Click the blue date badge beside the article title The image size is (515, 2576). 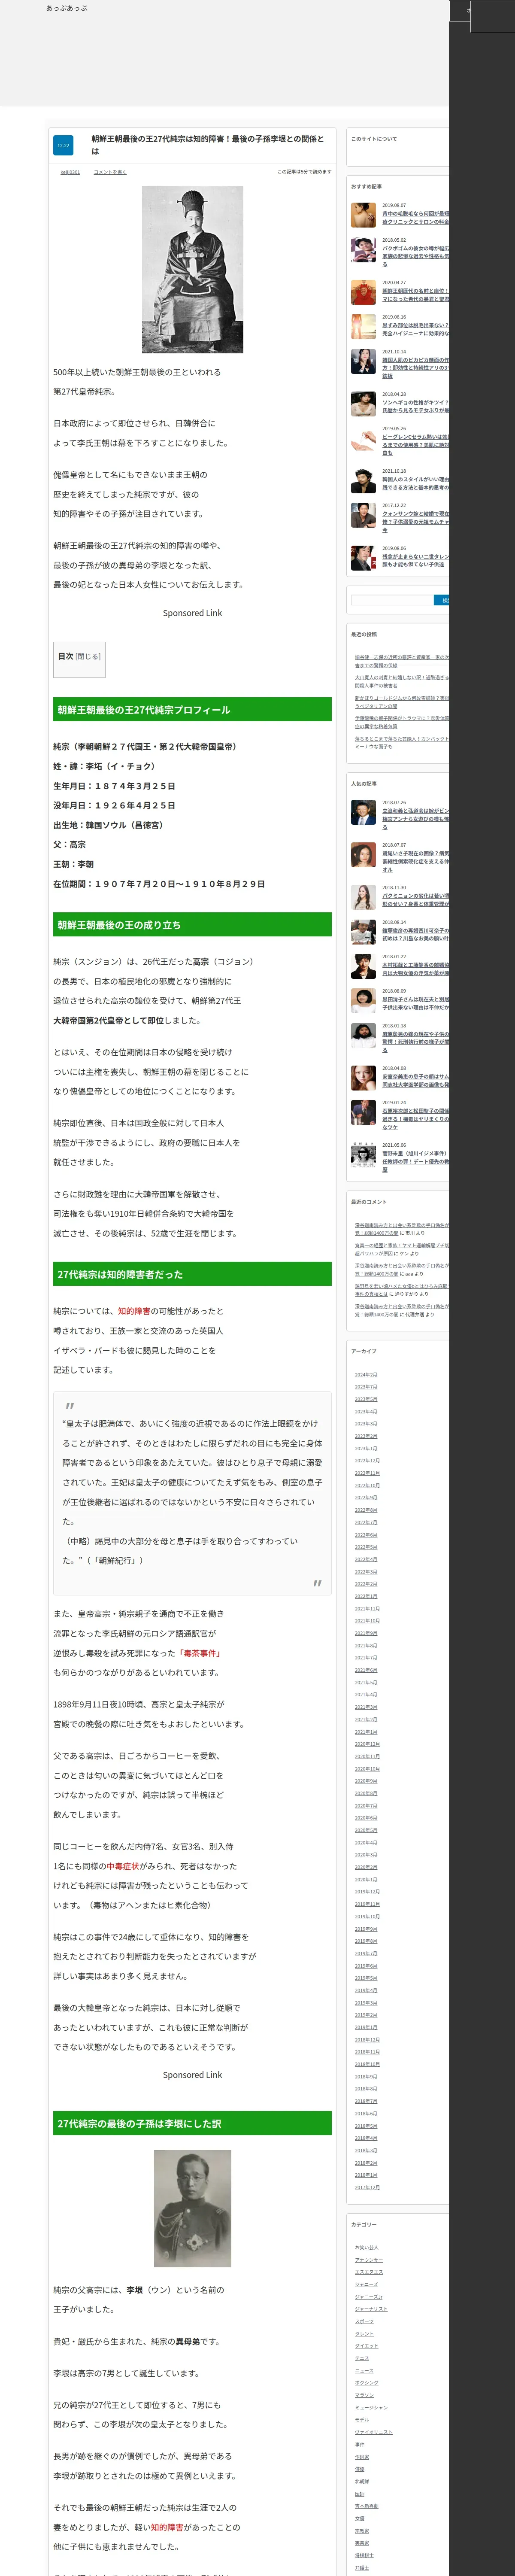point(63,145)
